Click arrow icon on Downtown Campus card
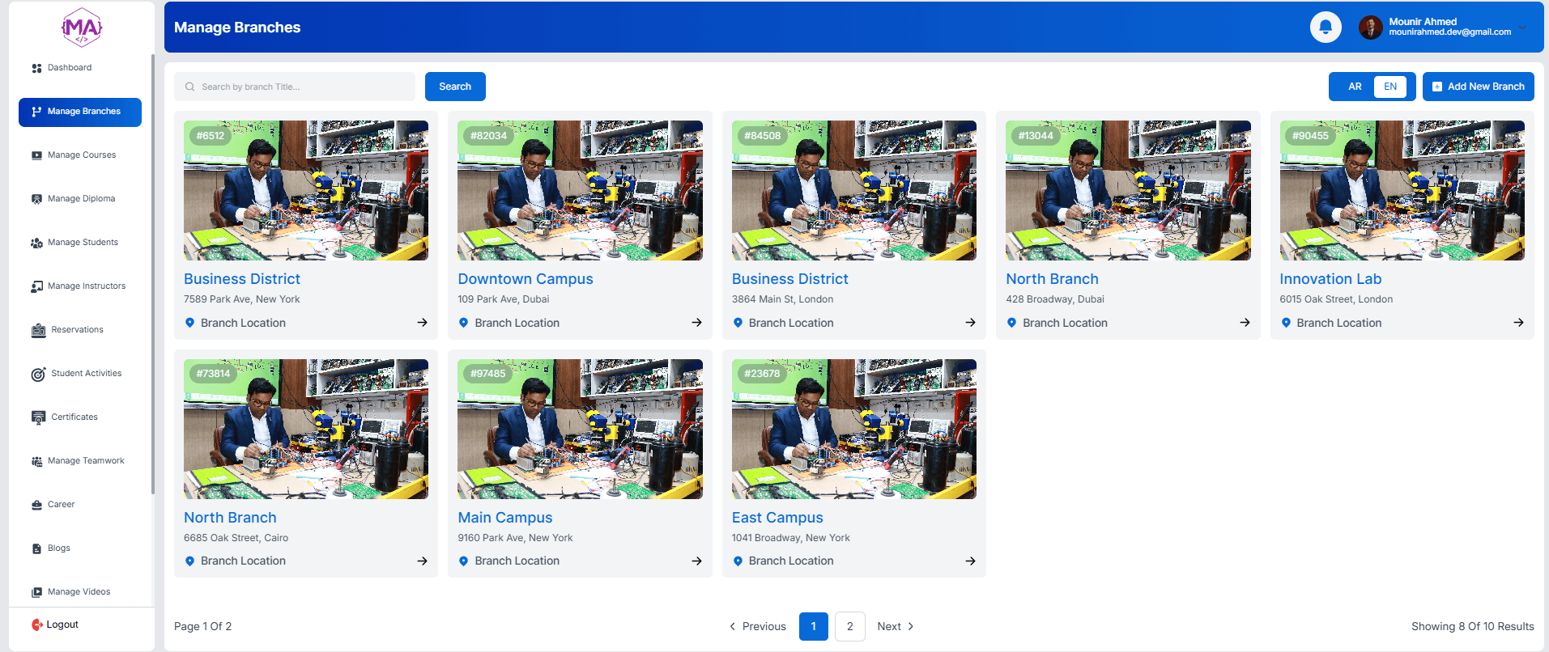1549x652 pixels. click(696, 323)
